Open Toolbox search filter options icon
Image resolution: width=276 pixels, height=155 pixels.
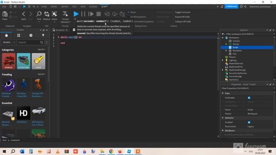tap(47, 42)
